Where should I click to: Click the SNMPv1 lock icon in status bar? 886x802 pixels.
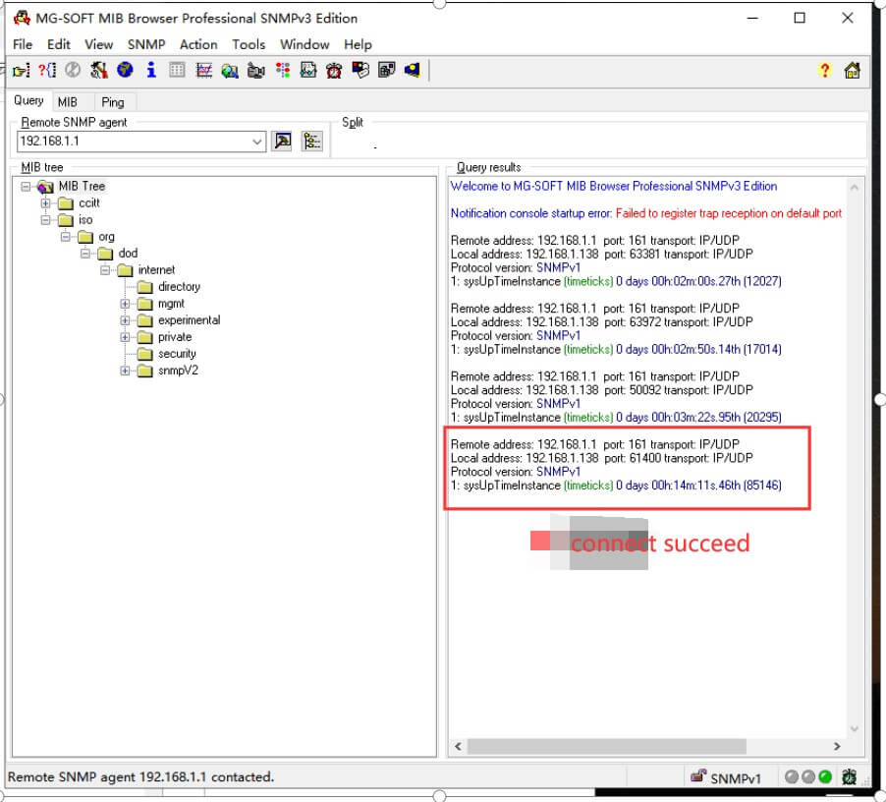pos(699,776)
